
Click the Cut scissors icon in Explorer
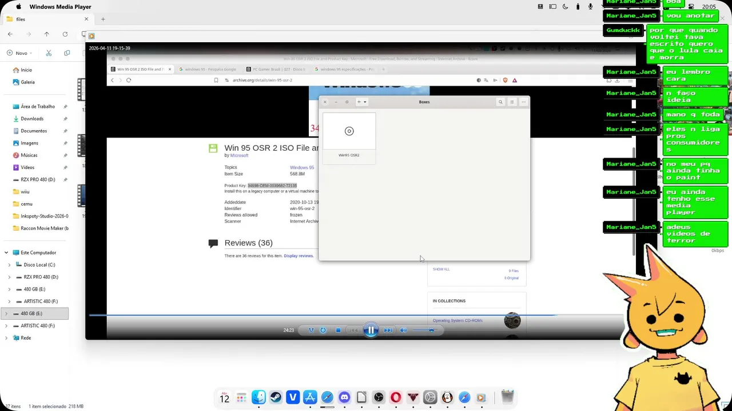[49, 53]
